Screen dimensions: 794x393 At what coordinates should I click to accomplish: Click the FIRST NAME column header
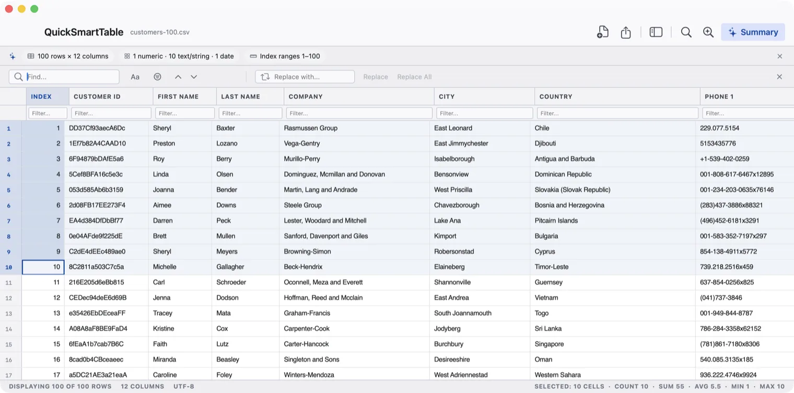click(x=184, y=97)
